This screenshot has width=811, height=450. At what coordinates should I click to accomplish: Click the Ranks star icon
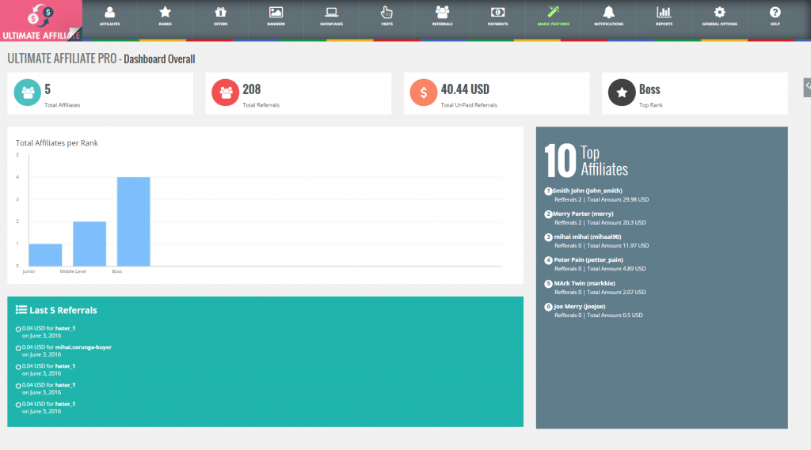pyautogui.click(x=165, y=13)
